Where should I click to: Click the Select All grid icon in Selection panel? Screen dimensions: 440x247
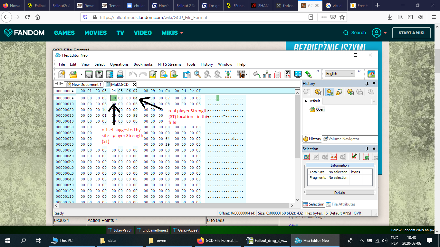307,157
